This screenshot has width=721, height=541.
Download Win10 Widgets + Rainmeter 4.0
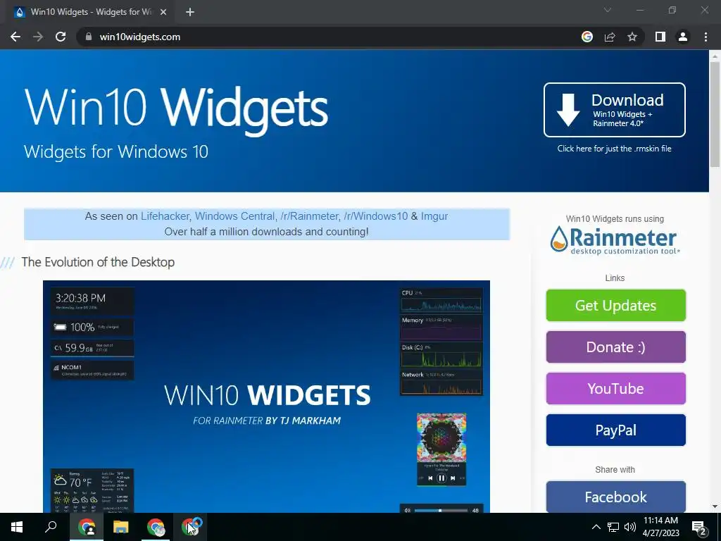point(614,110)
